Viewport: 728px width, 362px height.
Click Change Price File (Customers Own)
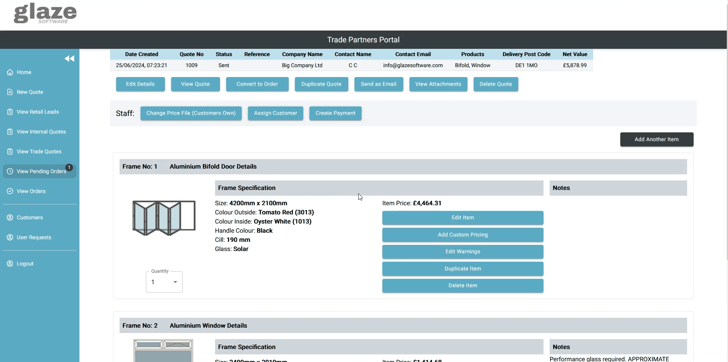pyautogui.click(x=191, y=113)
